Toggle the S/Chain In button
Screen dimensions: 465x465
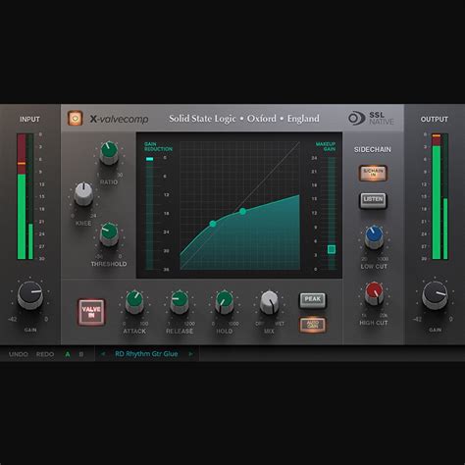373,173
